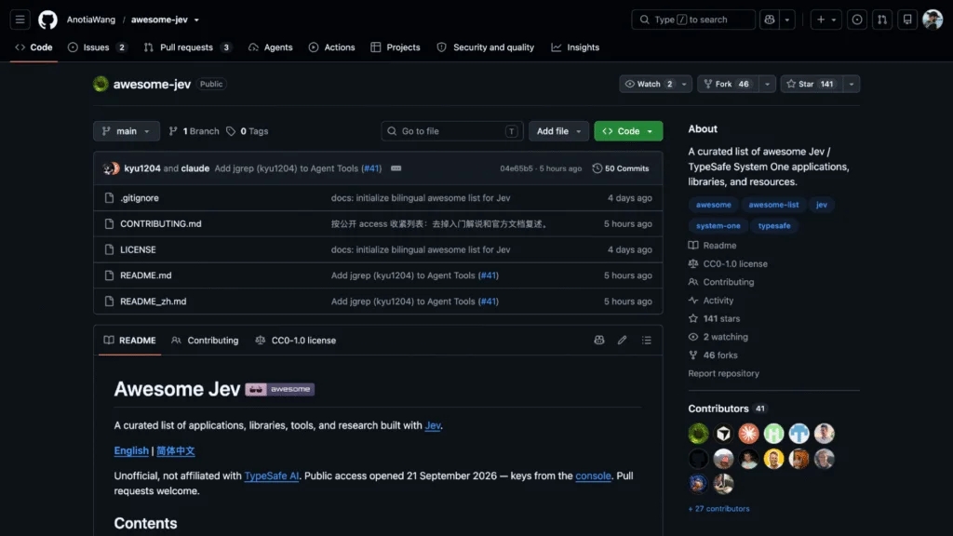Open the README outline list icon

point(647,341)
